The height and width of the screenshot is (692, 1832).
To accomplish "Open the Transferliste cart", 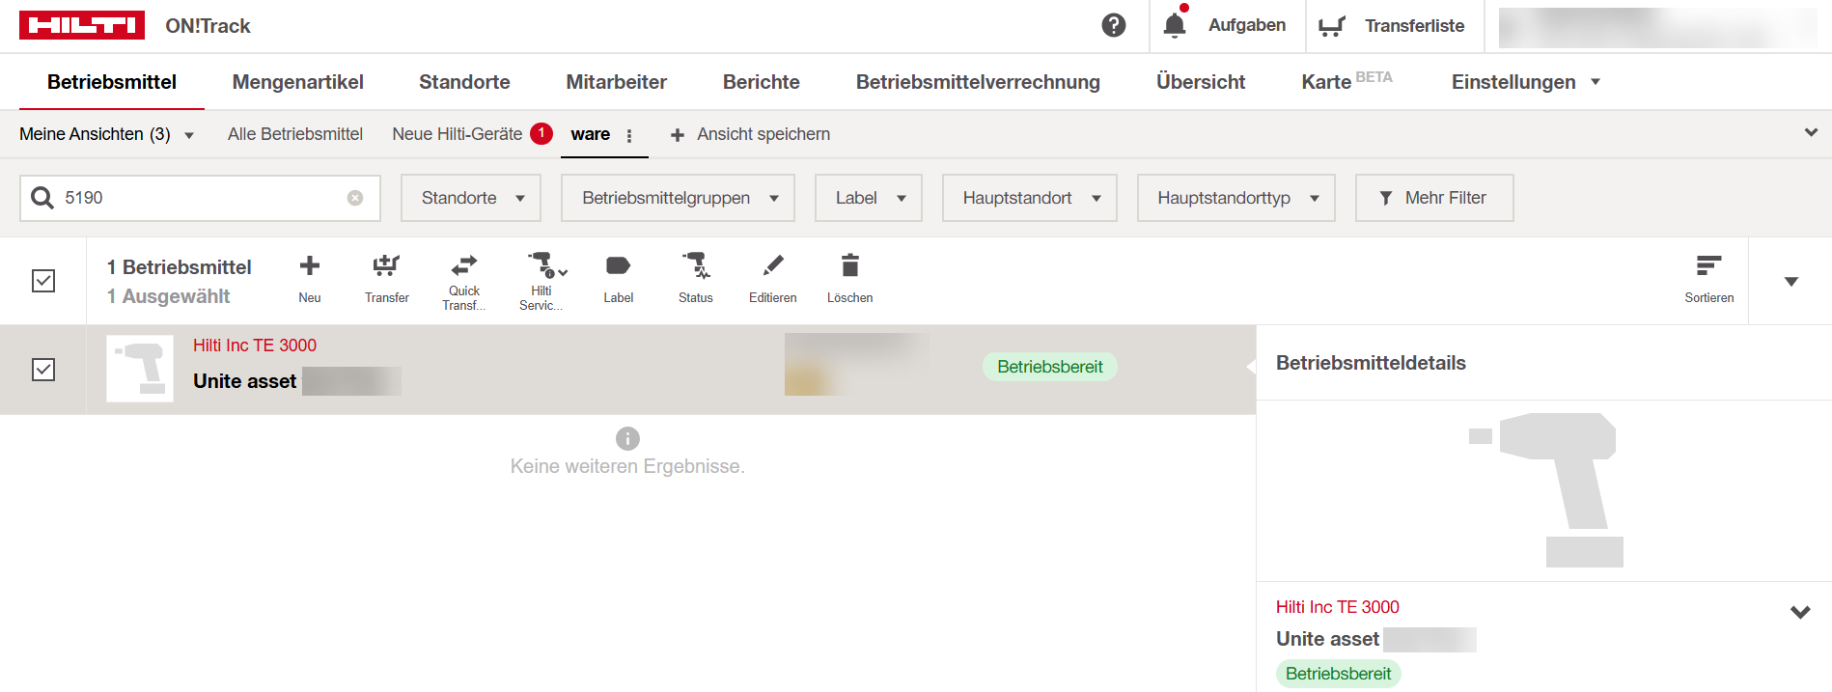I will click(x=1392, y=26).
